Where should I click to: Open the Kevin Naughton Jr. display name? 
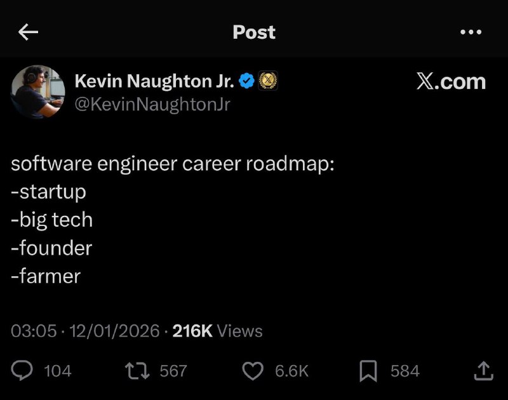pyautogui.click(x=154, y=81)
